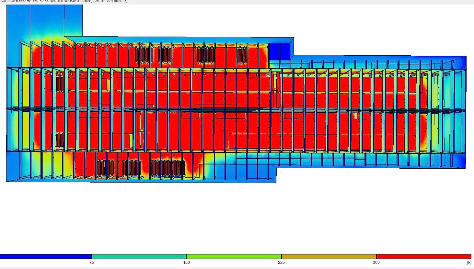Click the rightmost dark rack group in the top row

[x=242, y=55]
